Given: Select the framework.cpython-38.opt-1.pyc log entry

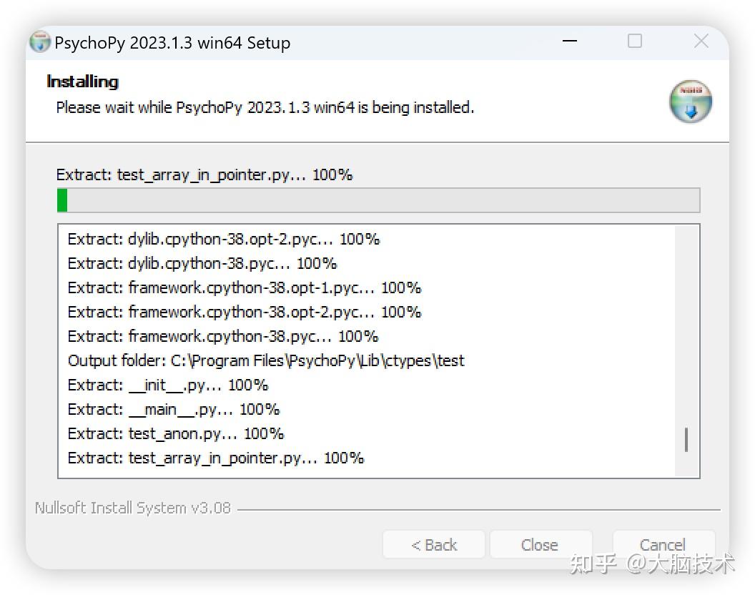Looking at the screenshot, I should (244, 287).
